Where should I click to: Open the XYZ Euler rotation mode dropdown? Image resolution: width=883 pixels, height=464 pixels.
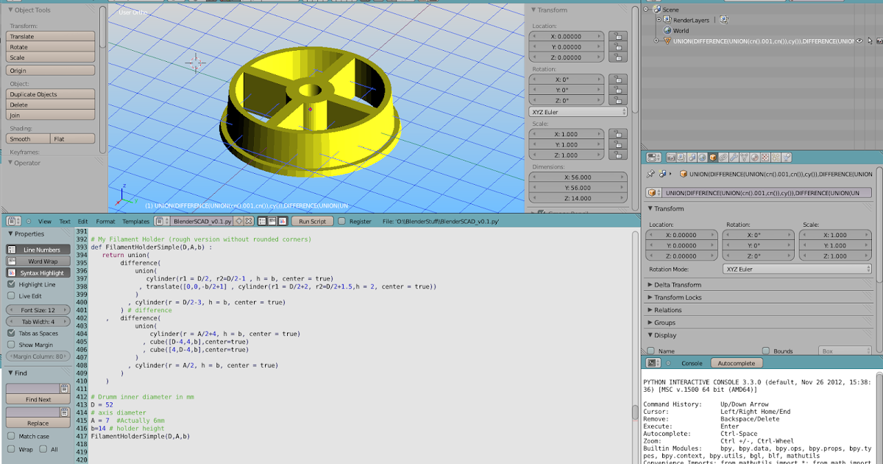point(797,267)
